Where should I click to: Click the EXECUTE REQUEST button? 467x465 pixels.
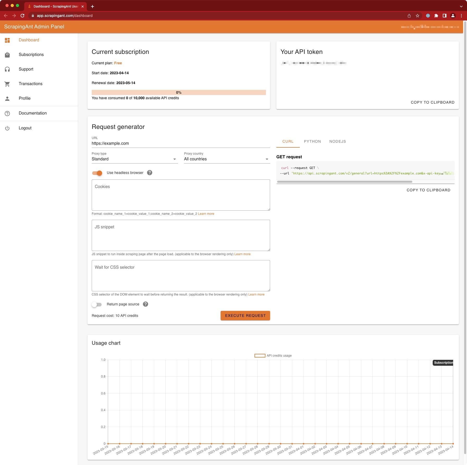pyautogui.click(x=245, y=316)
